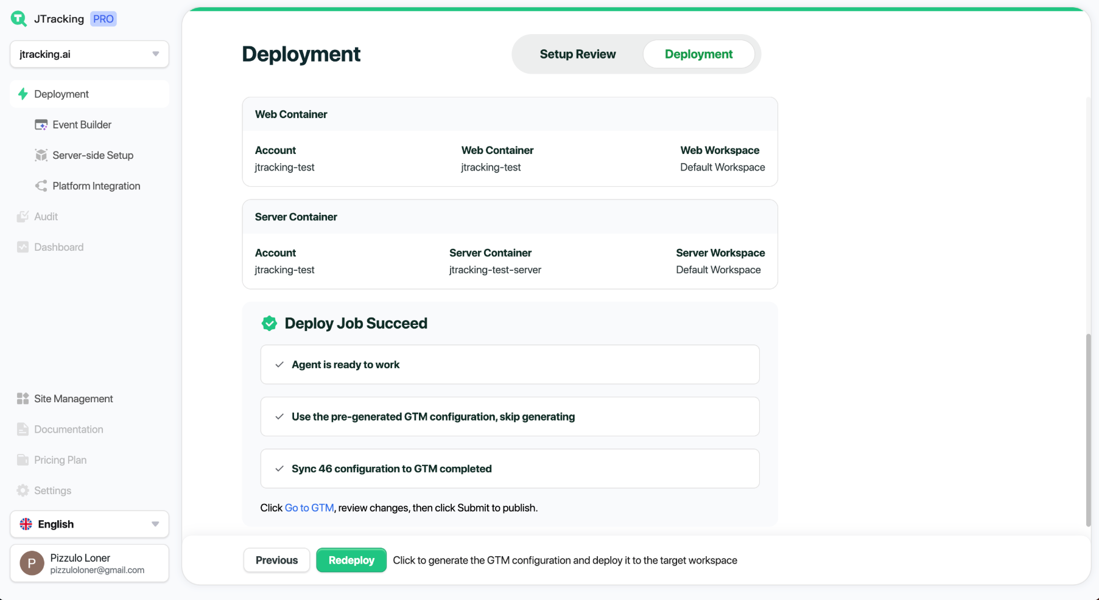Click the Platform Integration icon
This screenshot has height=600, width=1099.
(41, 186)
